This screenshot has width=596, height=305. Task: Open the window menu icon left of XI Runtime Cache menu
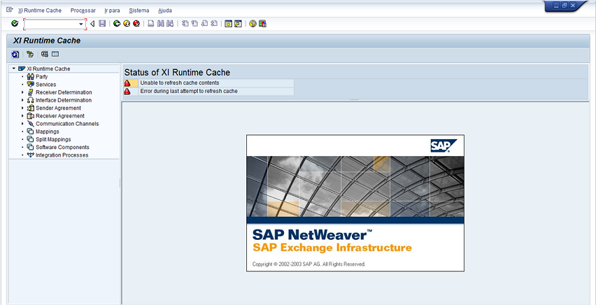coord(10,10)
